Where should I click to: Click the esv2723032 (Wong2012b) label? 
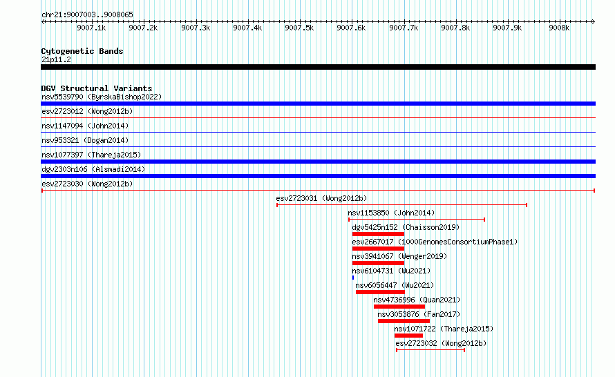[441, 343]
